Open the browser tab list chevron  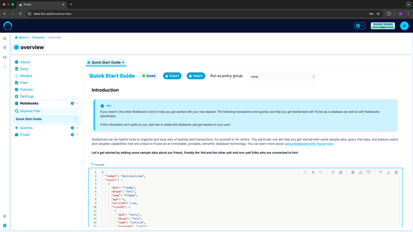tap(408, 5)
